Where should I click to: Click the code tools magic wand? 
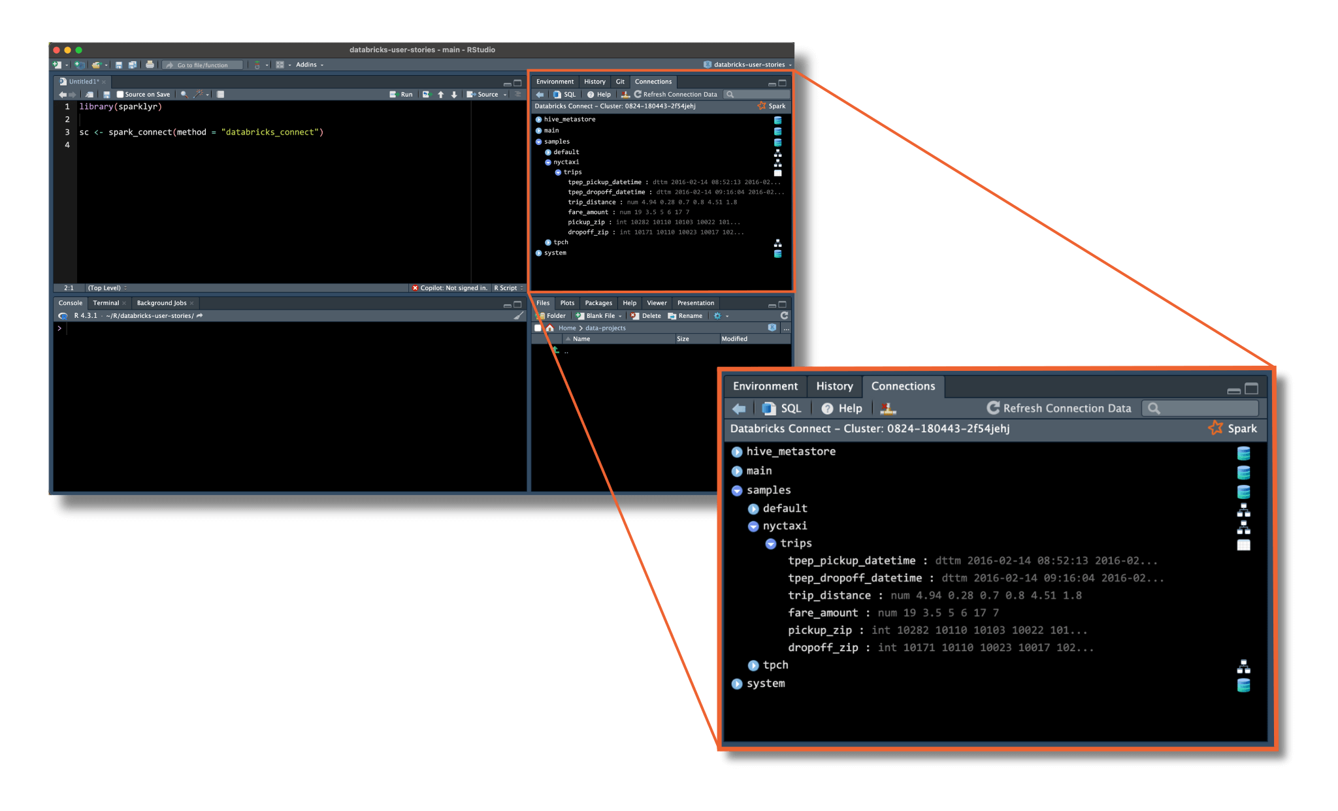pyautogui.click(x=199, y=95)
